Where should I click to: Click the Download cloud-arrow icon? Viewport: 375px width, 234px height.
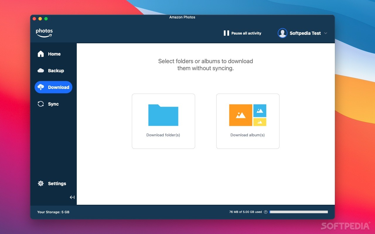pyautogui.click(x=41, y=87)
